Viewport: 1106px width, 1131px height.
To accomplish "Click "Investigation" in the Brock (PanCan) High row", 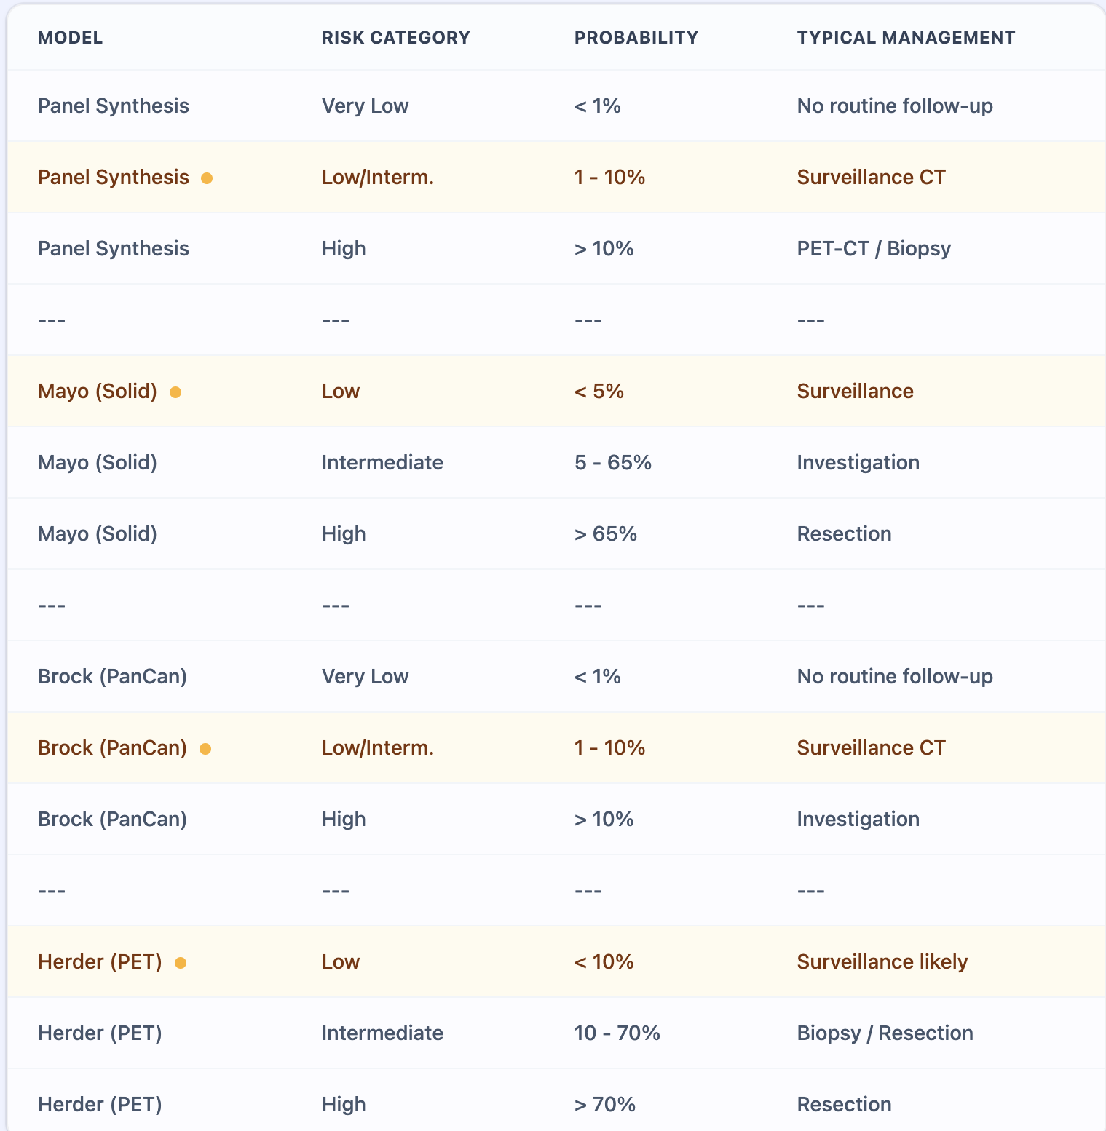I will click(858, 820).
